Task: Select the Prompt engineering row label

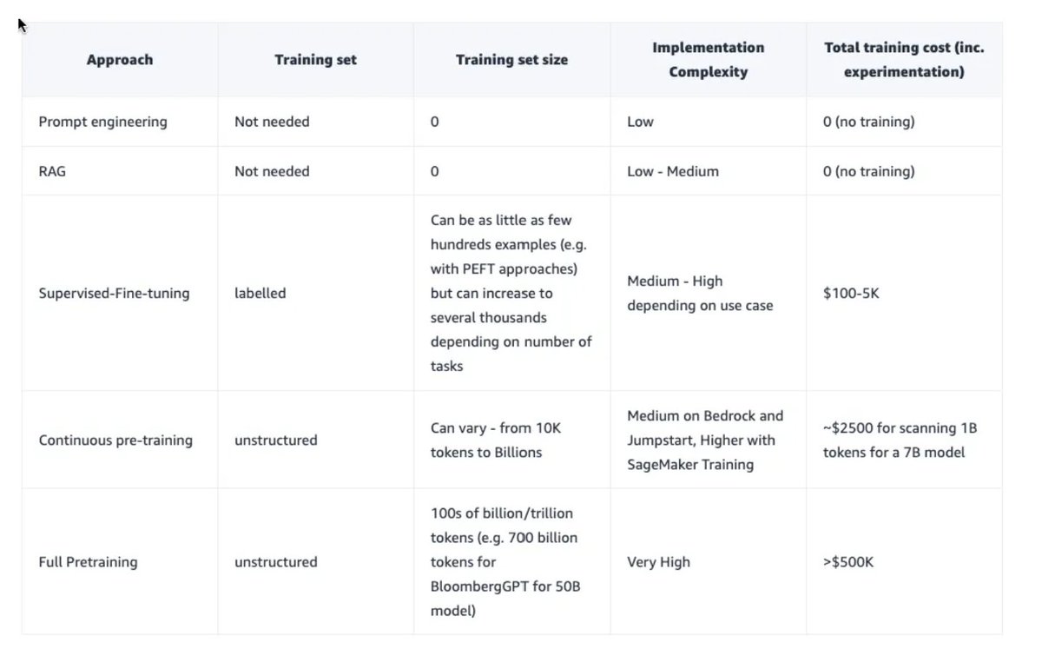Action: 102,122
